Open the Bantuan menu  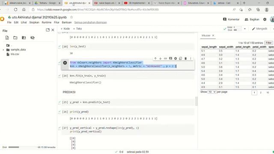67,22
